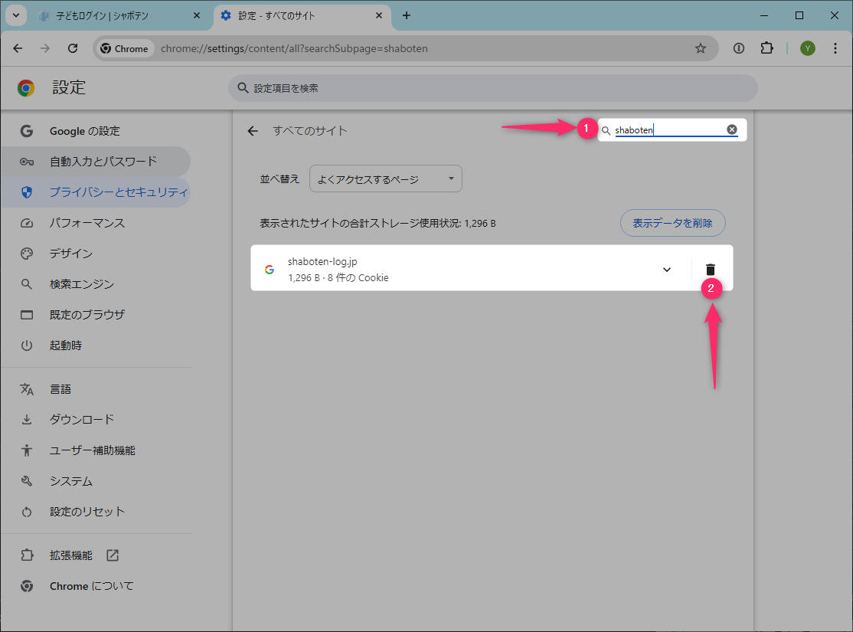Click the wrench system icon
853x632 pixels.
(x=27, y=480)
